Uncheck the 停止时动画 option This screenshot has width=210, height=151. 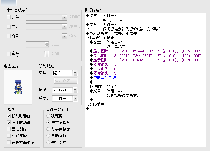[x=9, y=122]
